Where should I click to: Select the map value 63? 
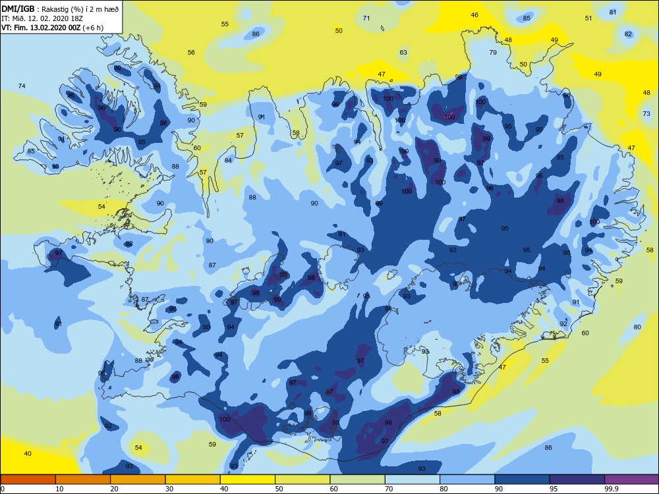coord(403,53)
